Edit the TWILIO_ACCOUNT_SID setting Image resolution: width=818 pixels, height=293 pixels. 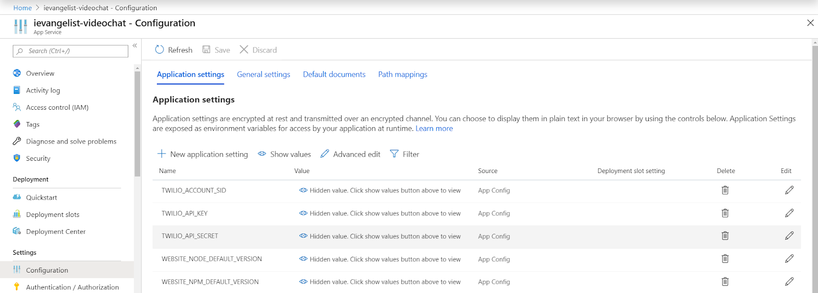pyautogui.click(x=789, y=190)
